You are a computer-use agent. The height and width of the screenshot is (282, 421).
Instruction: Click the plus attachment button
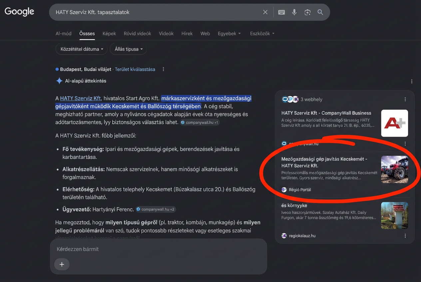62,264
